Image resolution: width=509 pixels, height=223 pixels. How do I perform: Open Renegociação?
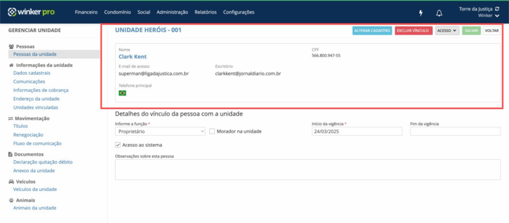point(28,135)
